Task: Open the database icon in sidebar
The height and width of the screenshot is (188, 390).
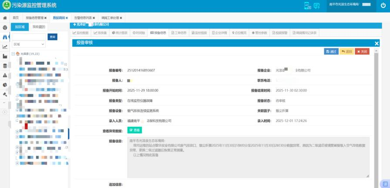Action: pyautogui.click(x=5, y=66)
